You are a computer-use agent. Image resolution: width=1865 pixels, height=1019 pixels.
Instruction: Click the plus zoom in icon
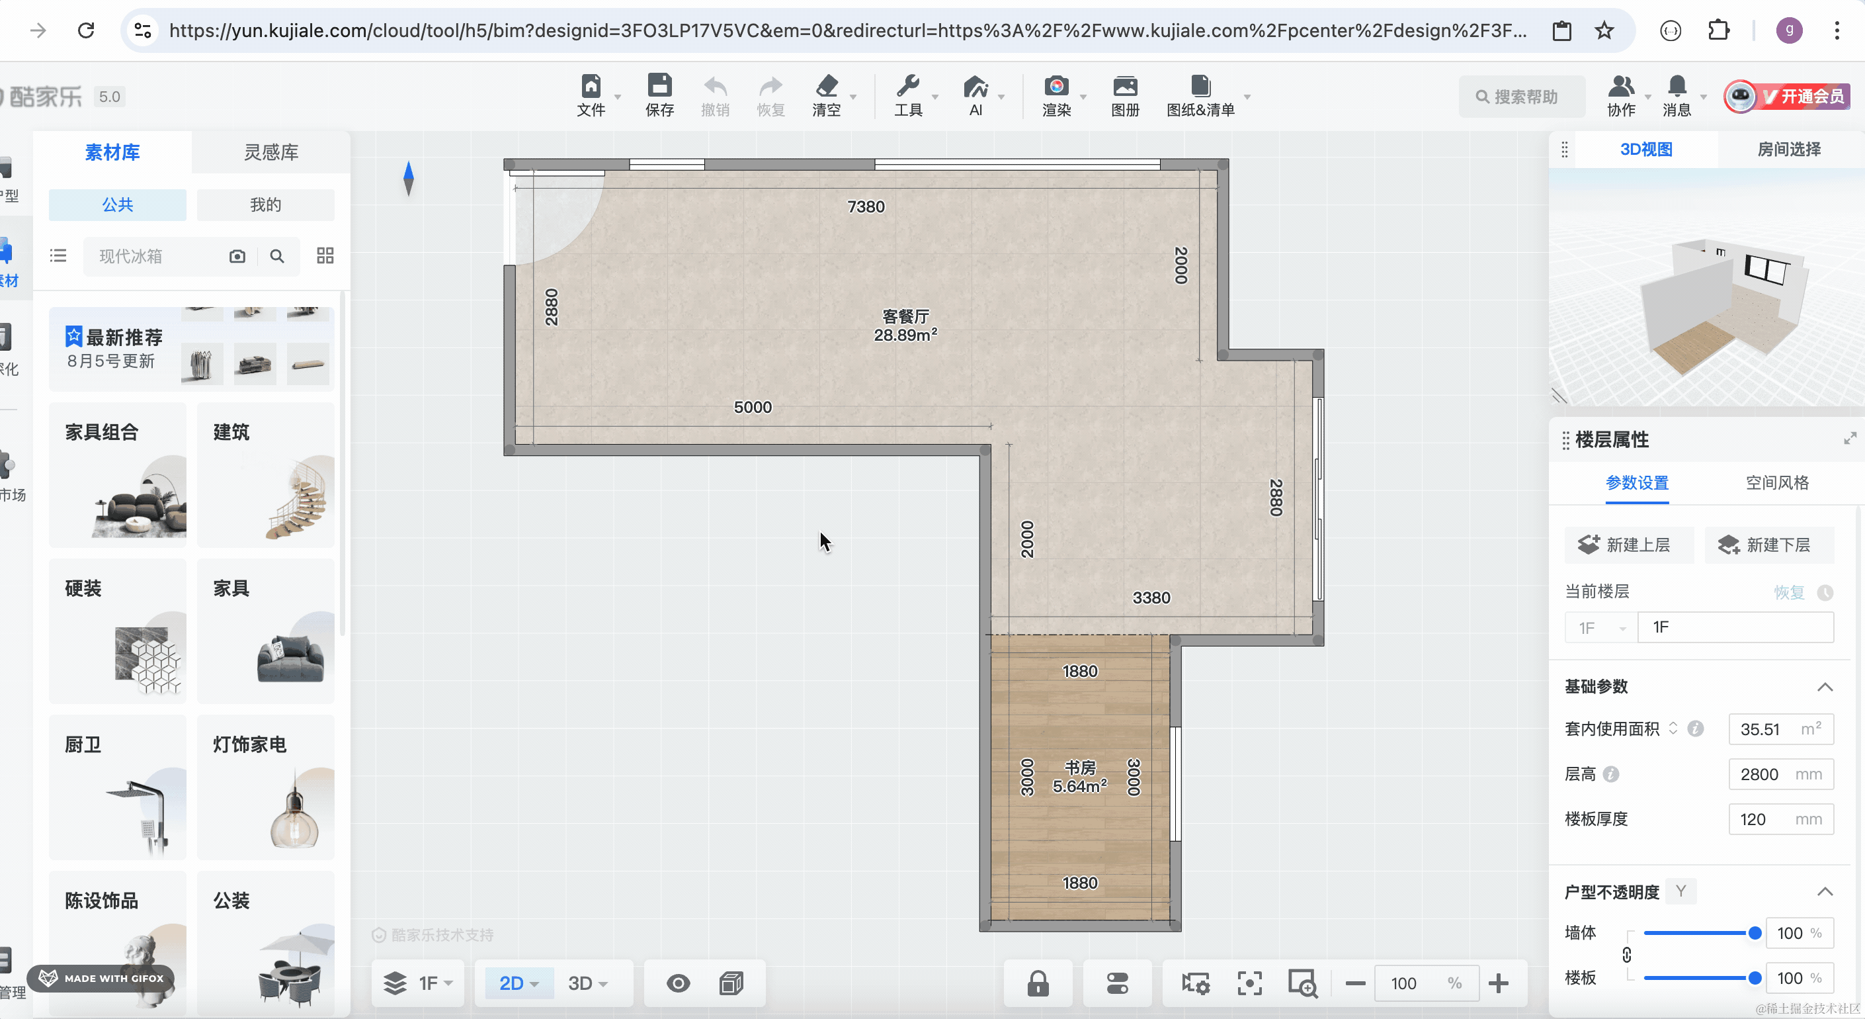click(1498, 983)
